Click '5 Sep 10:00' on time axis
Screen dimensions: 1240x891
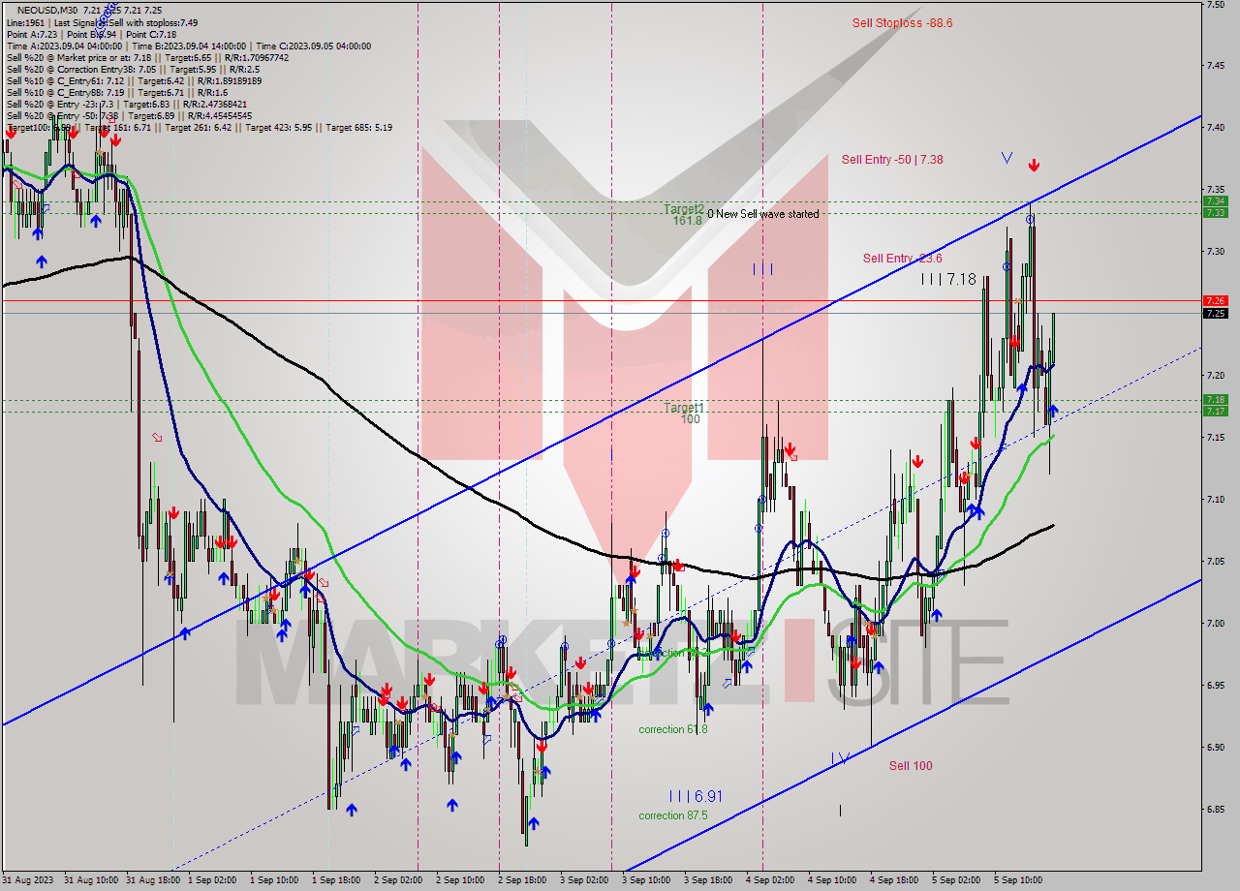1018,880
